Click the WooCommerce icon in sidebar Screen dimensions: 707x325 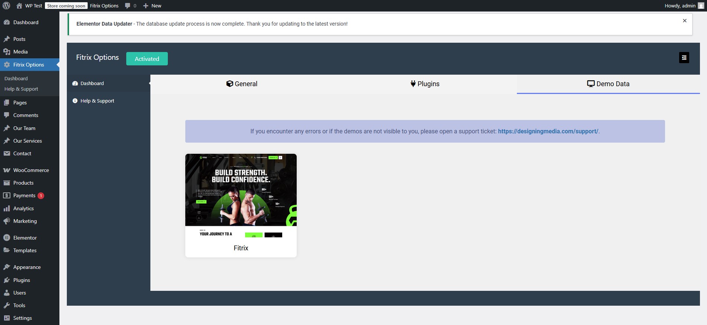pyautogui.click(x=7, y=170)
